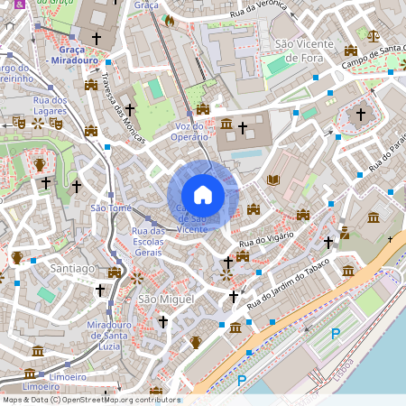This screenshot has width=406, height=406.
Task: Click parking P icon in the striped lot
Action: [x=336, y=334]
